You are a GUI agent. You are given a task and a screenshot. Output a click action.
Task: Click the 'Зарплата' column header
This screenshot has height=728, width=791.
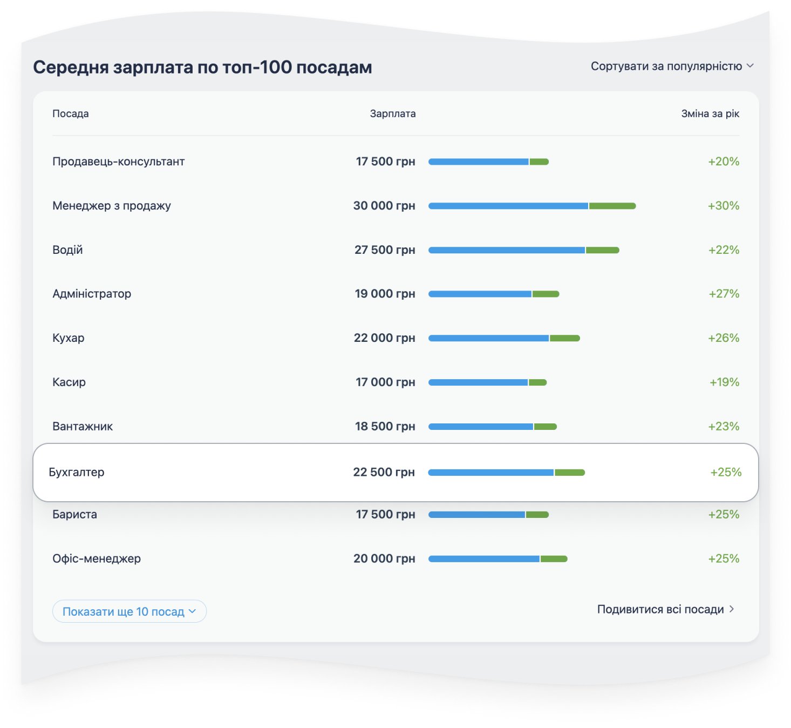click(392, 114)
